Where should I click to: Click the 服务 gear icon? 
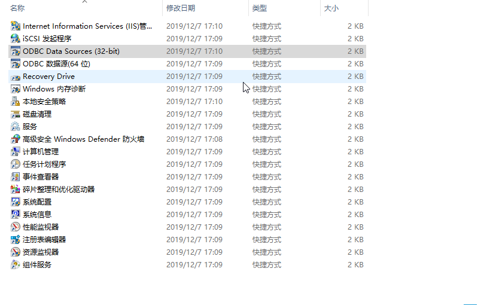point(15,127)
